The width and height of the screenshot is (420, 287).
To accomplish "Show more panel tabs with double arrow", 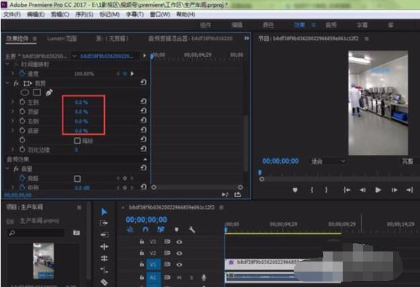I will [x=247, y=38].
